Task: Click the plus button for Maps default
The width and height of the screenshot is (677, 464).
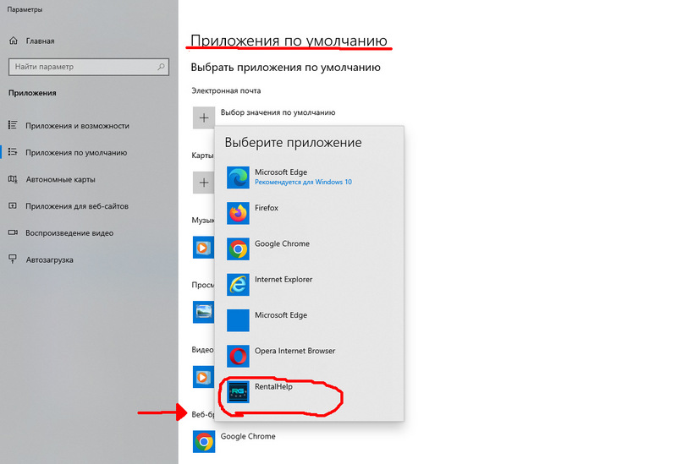Action: click(x=203, y=182)
